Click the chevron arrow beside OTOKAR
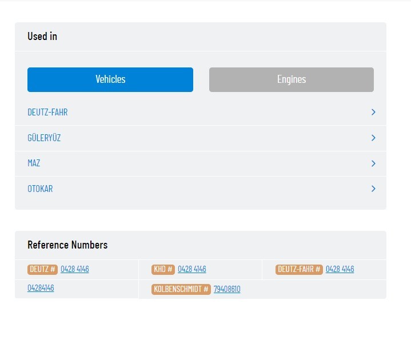Image resolution: width=411 pixels, height=340 pixels. point(373,189)
